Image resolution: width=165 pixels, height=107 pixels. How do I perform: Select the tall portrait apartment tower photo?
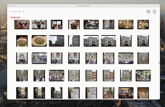(74, 41)
